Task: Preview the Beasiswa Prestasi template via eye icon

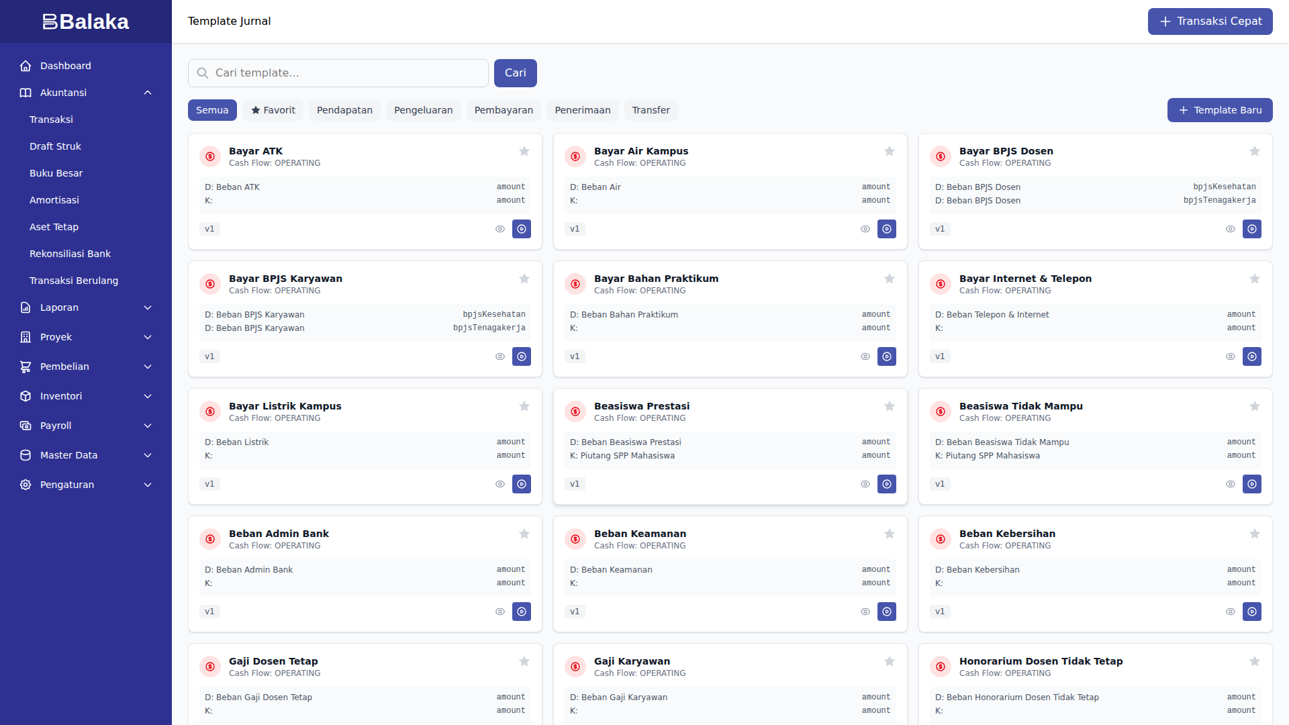Action: point(865,484)
